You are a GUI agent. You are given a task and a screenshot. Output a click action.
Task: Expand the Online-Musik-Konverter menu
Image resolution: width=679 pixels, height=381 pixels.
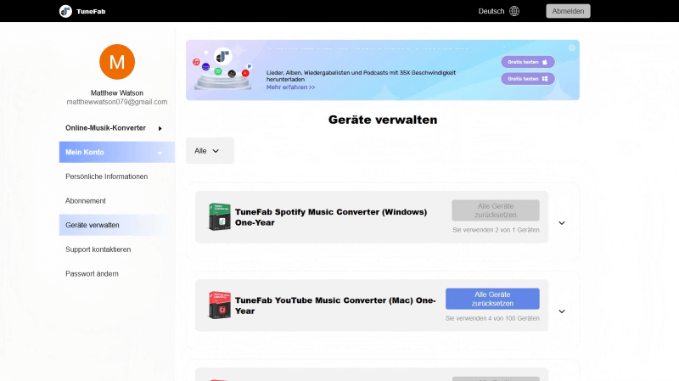click(x=117, y=128)
